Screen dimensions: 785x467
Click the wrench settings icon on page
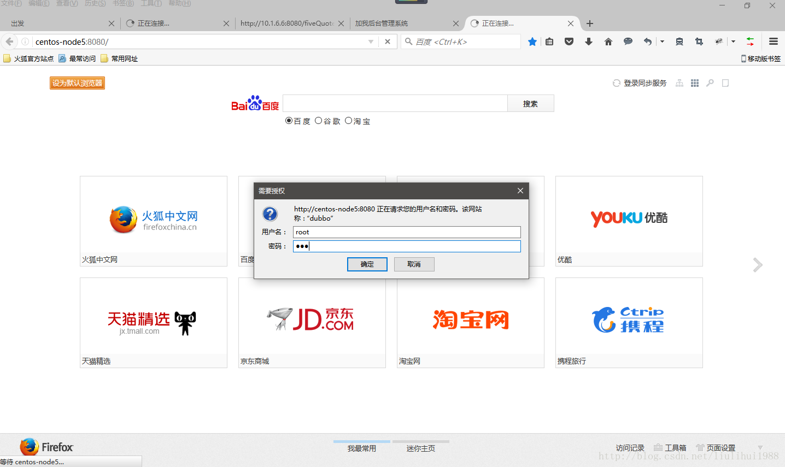point(710,83)
